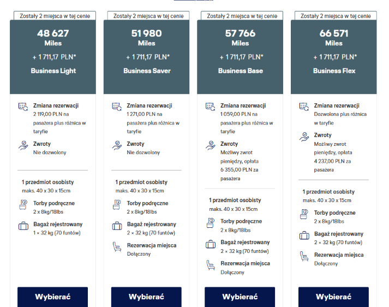Click '1 × 32 kg (70 funtów)' baggage text
Image resolution: width=389 pixels, height=307 pixels.
(57, 233)
